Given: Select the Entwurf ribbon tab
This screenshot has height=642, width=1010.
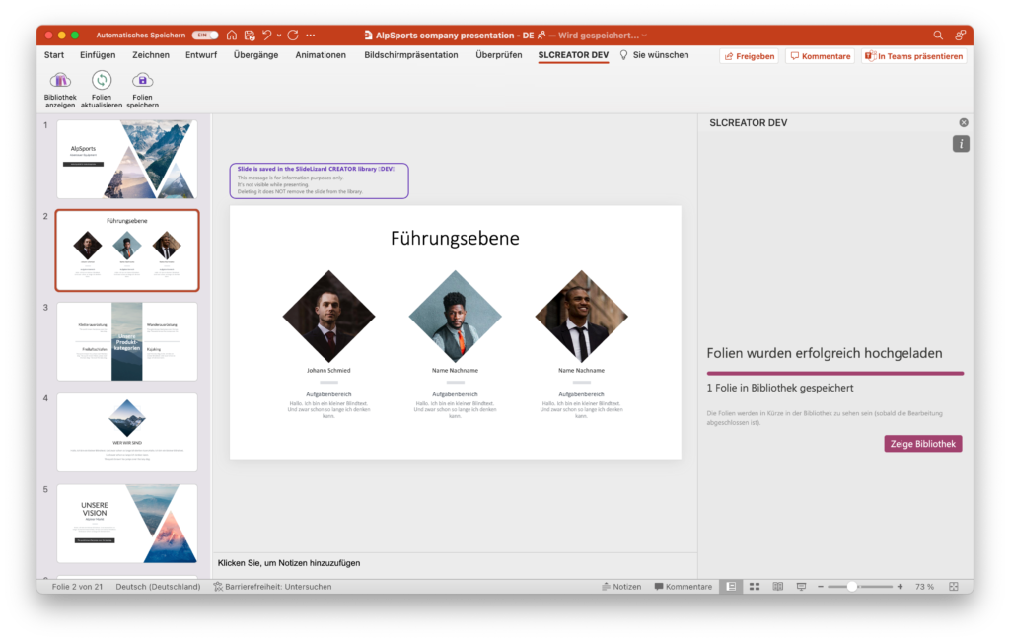Looking at the screenshot, I should pyautogui.click(x=201, y=55).
